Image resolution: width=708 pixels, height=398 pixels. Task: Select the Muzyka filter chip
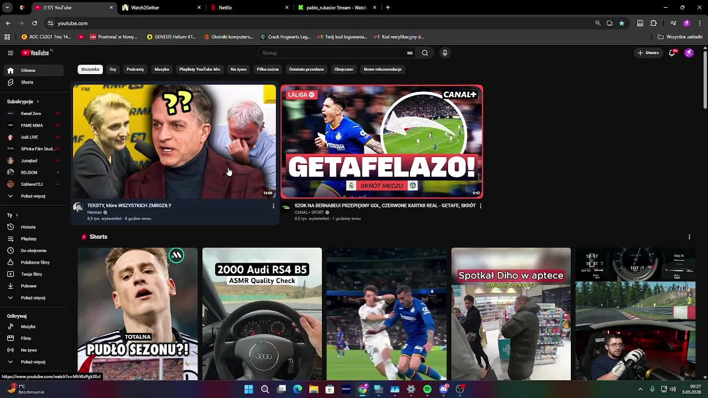pyautogui.click(x=162, y=70)
